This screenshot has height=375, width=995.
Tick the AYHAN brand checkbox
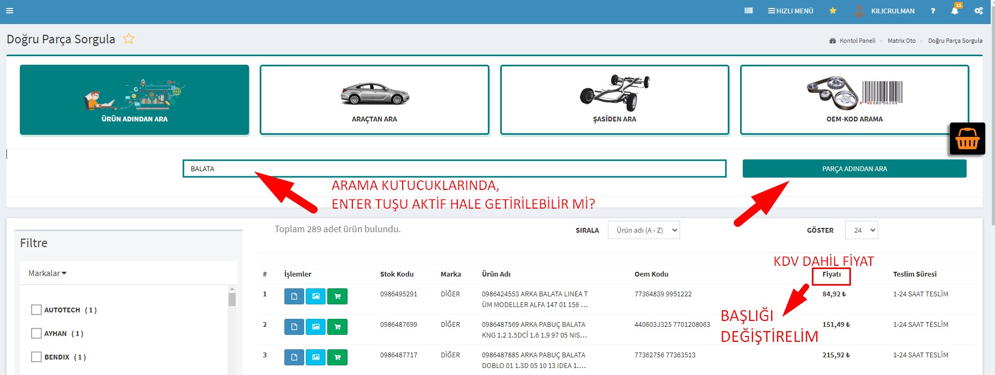pyautogui.click(x=36, y=333)
